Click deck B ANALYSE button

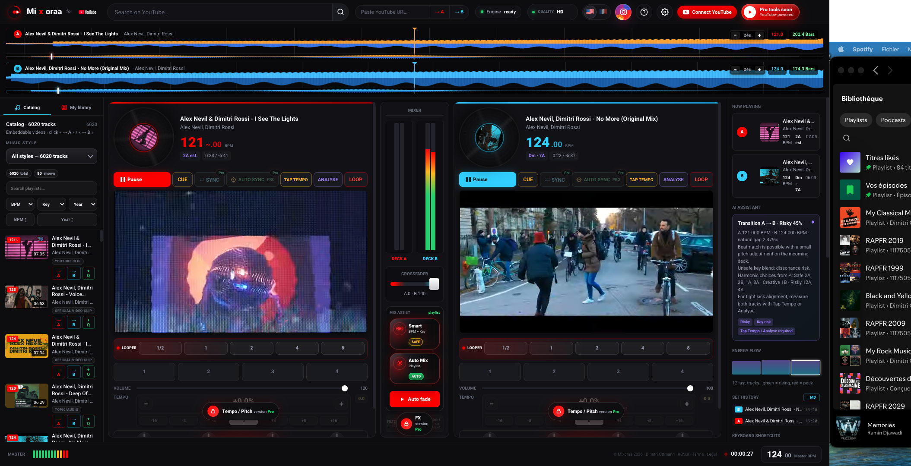pyautogui.click(x=673, y=179)
